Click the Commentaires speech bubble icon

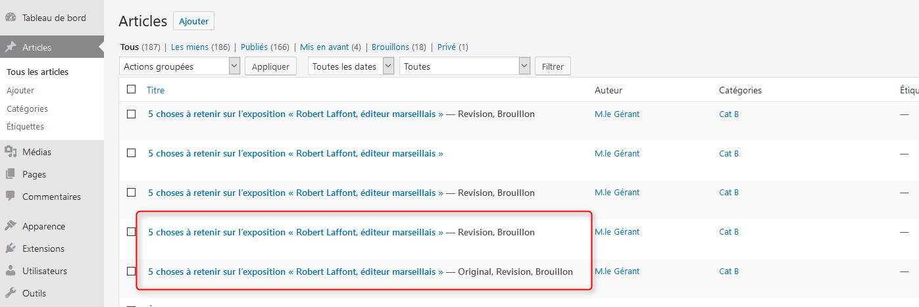(11, 197)
